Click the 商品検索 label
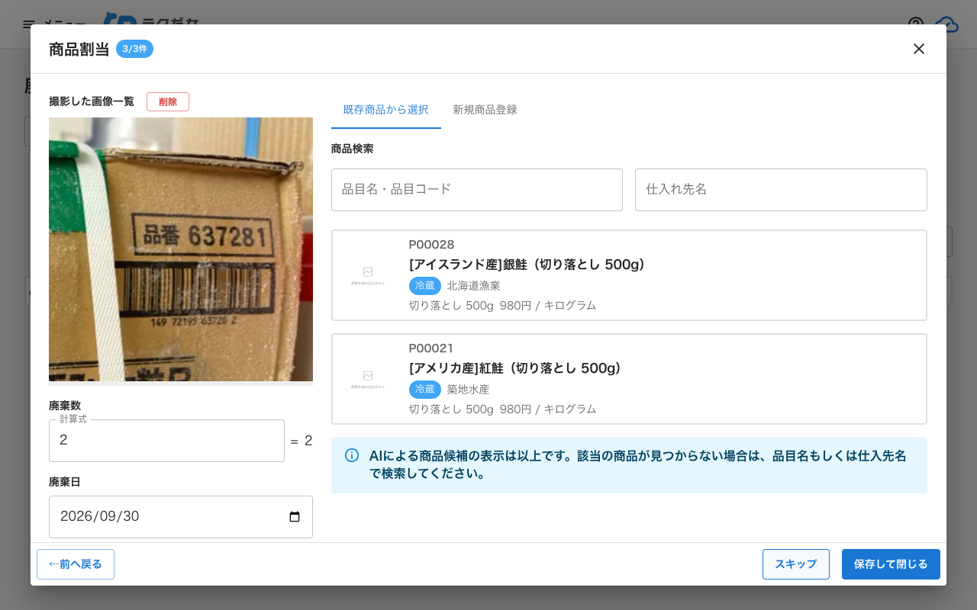The image size is (977, 610). click(x=353, y=149)
